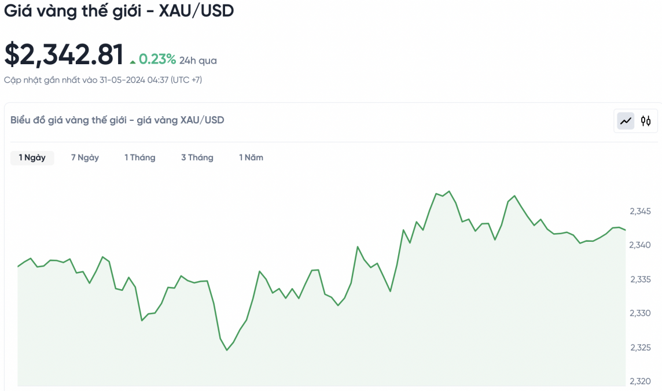Click the highest peak on the chart line
Viewport: 662px width, 391px height.
[450, 191]
